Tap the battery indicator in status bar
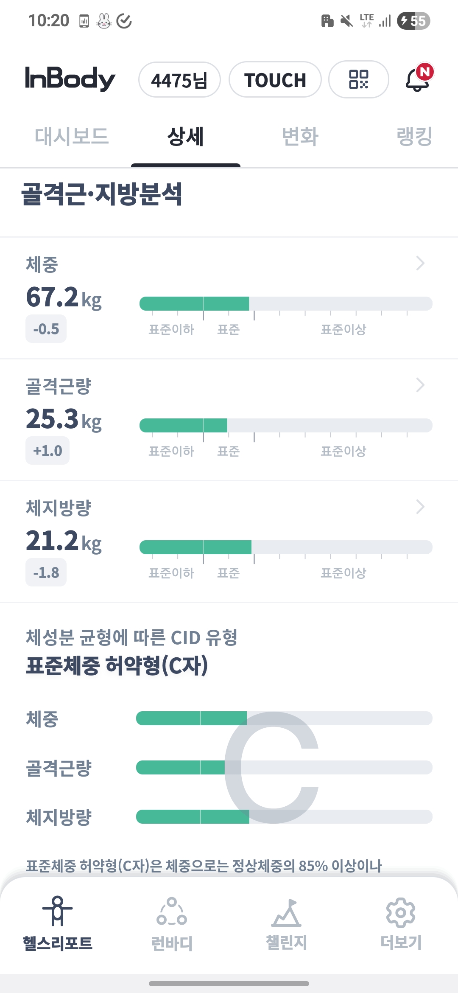Screen dimensions: 458x993 pyautogui.click(x=413, y=21)
